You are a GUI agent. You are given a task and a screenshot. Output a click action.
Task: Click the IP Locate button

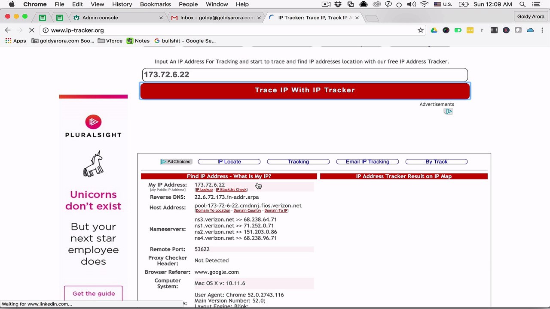tap(229, 162)
